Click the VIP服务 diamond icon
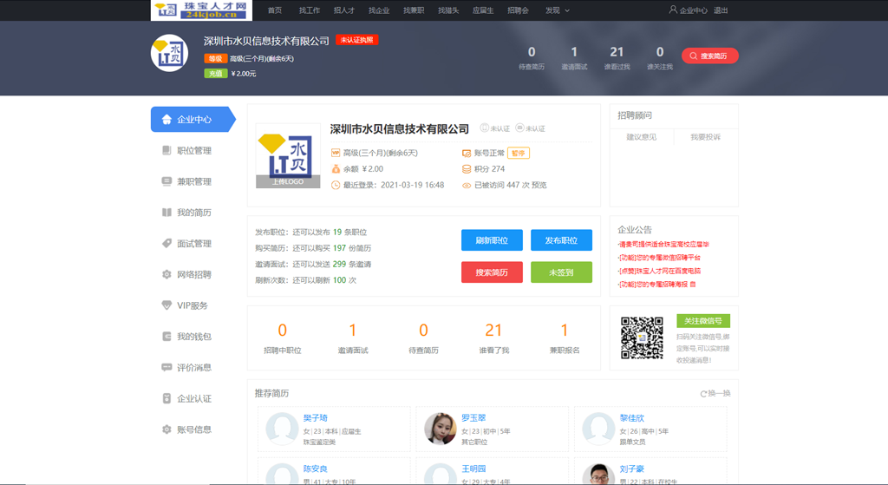This screenshot has width=888, height=485. tap(166, 305)
